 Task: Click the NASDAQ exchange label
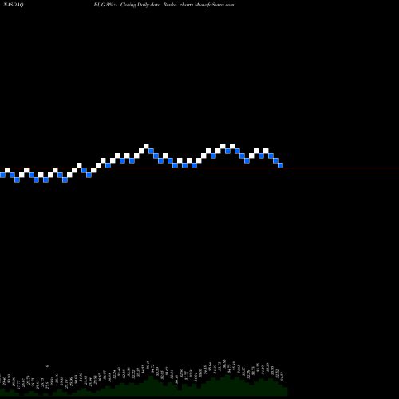[x=14, y=5]
